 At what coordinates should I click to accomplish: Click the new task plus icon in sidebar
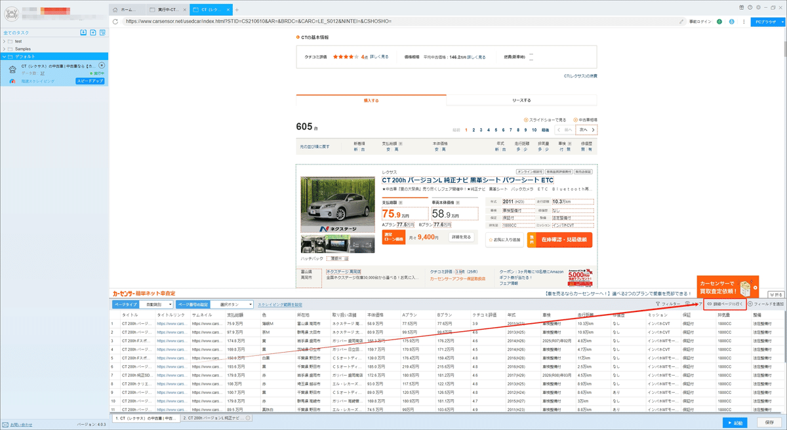click(x=94, y=32)
